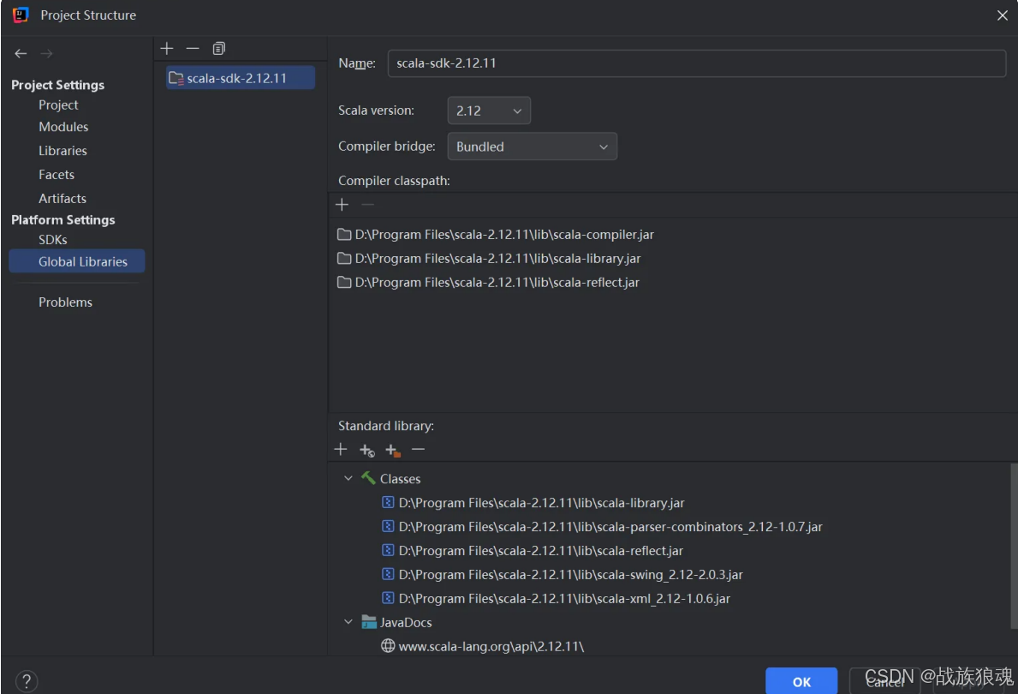Open help with the question mark
This screenshot has height=694, width=1018.
(27, 681)
